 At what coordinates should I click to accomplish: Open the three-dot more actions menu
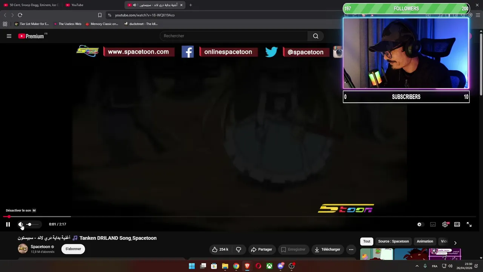pos(351,249)
